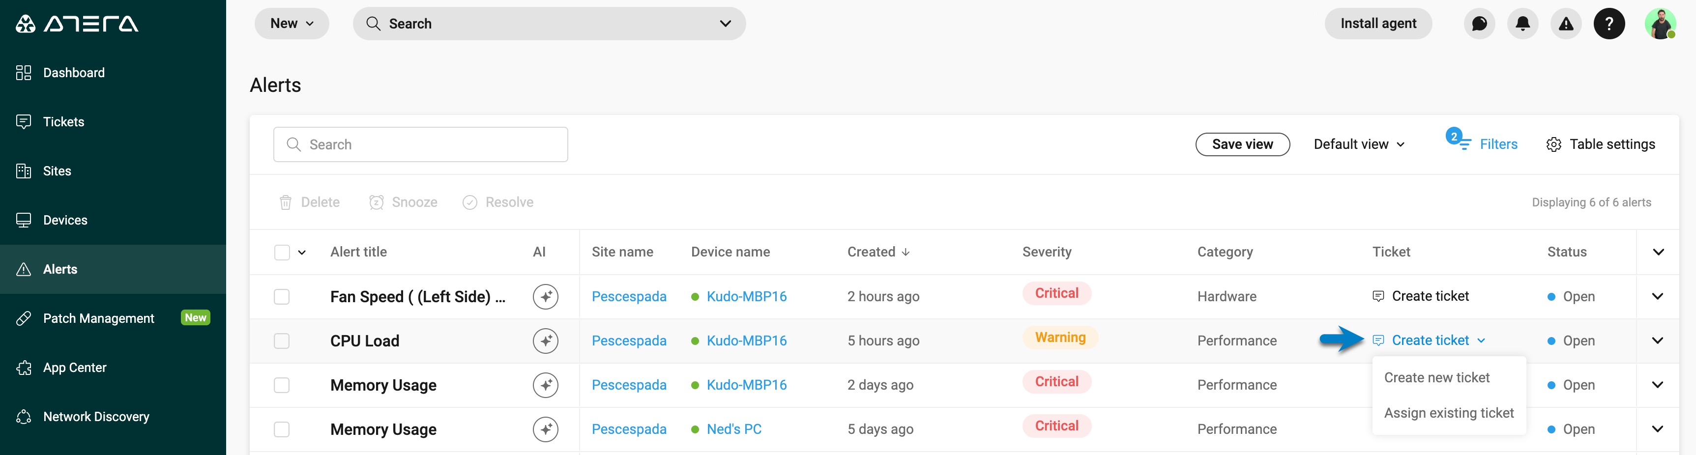1696x455 pixels.
Task: Click the Save view button
Action: pyautogui.click(x=1242, y=144)
